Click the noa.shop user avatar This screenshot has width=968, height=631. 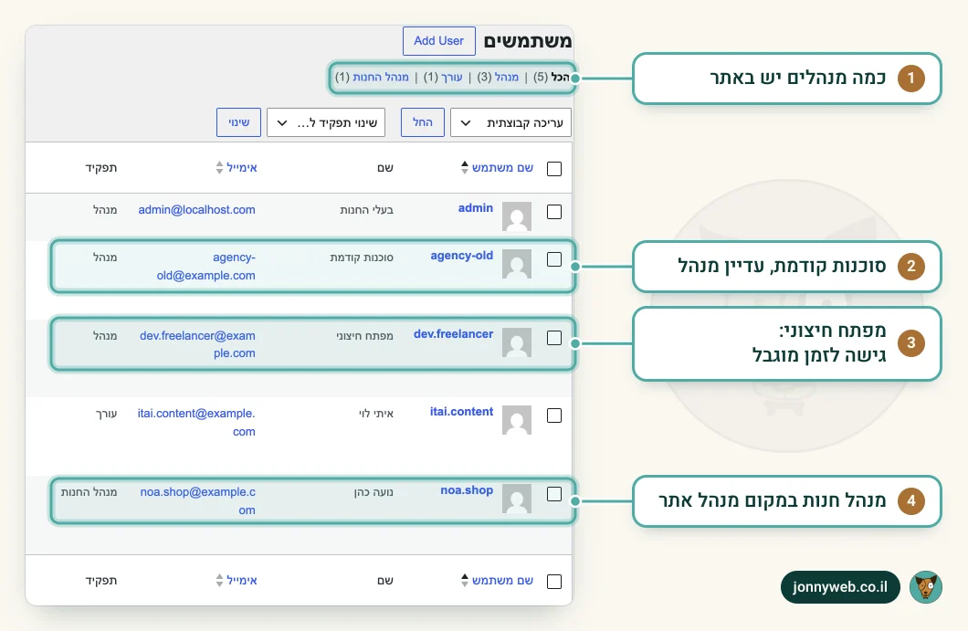(x=517, y=499)
